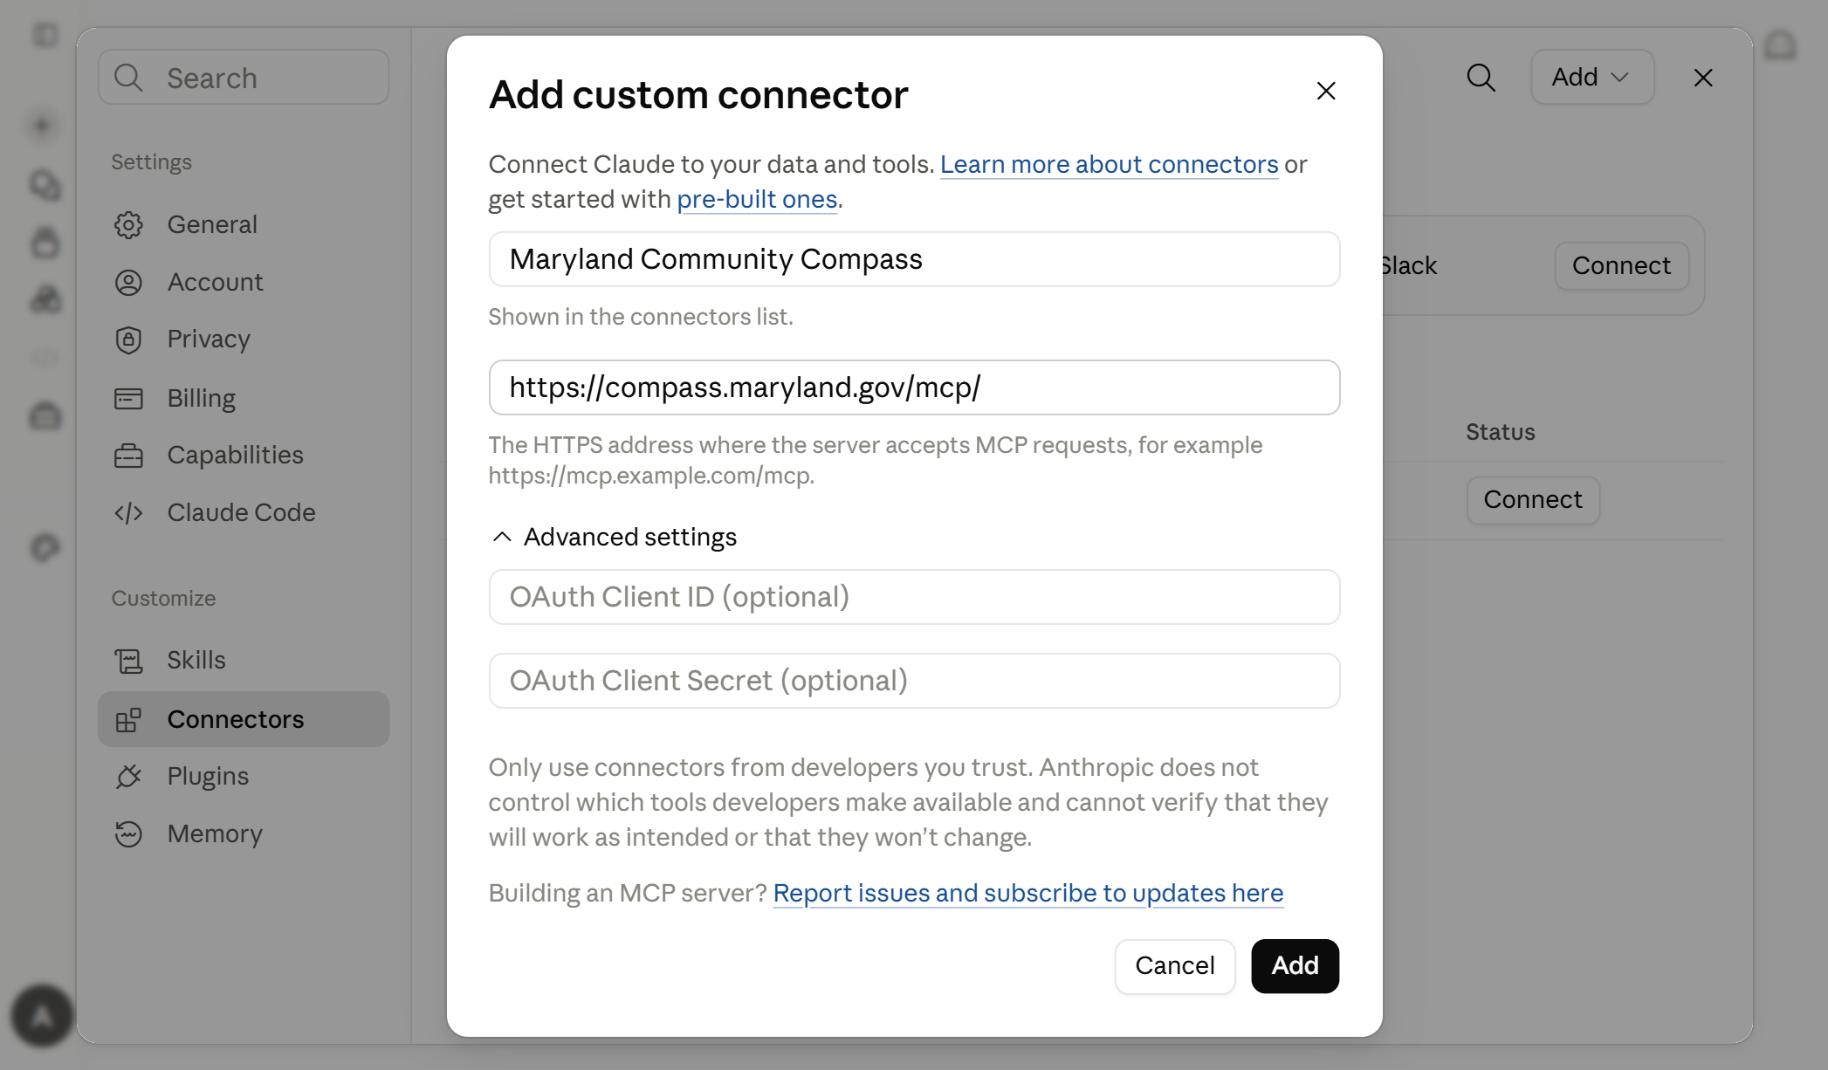Click the Billing card icon
Viewport: 1828px width, 1070px height.
[128, 399]
